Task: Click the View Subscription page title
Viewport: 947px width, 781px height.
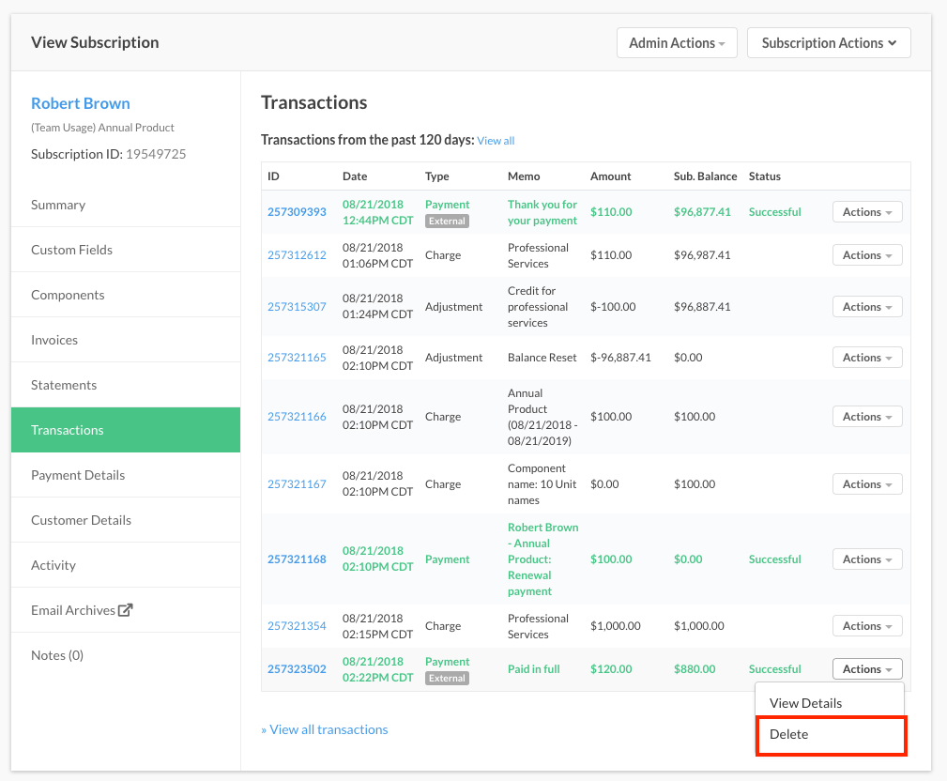Action: tap(95, 42)
